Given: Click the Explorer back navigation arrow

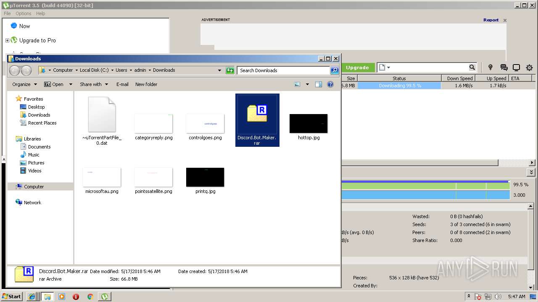Looking at the screenshot, I should point(15,70).
